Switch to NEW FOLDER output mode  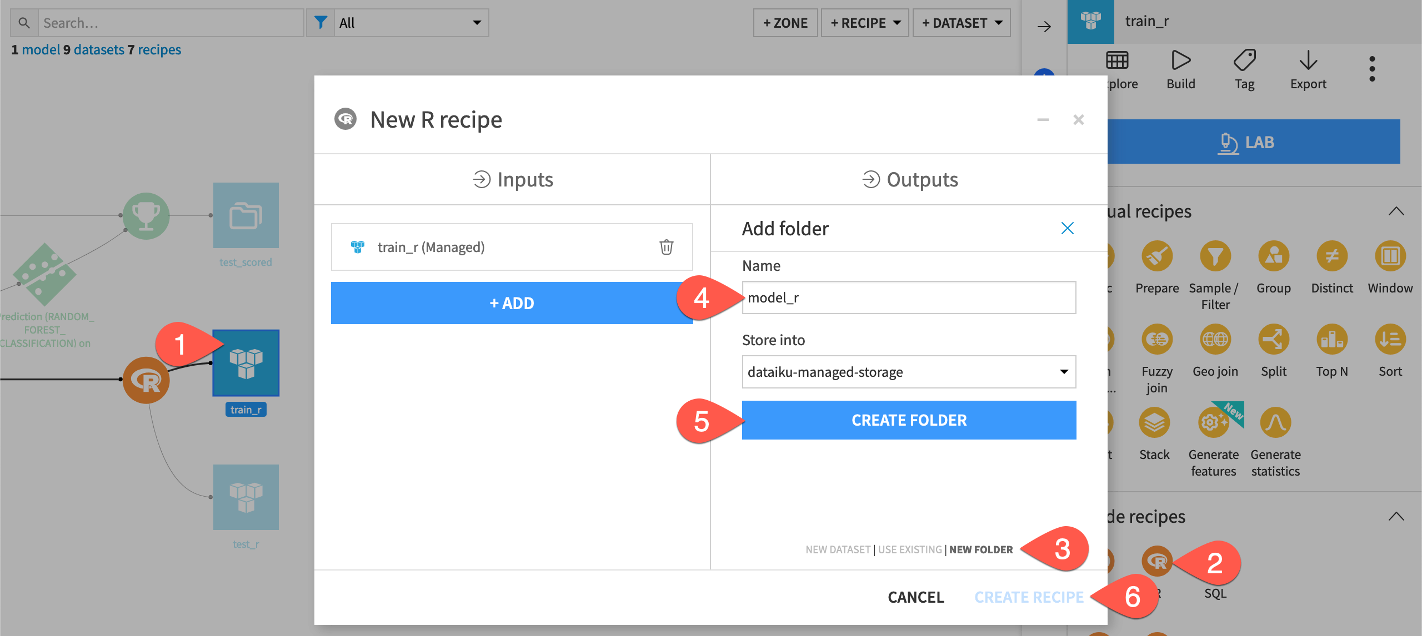tap(981, 549)
